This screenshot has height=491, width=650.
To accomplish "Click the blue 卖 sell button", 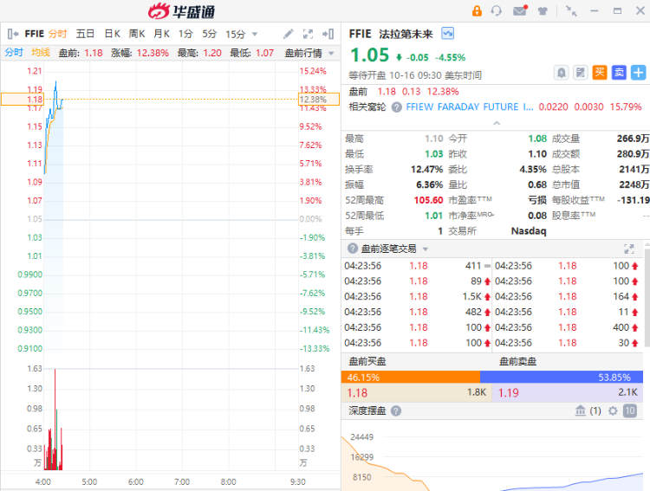I will (x=619, y=73).
